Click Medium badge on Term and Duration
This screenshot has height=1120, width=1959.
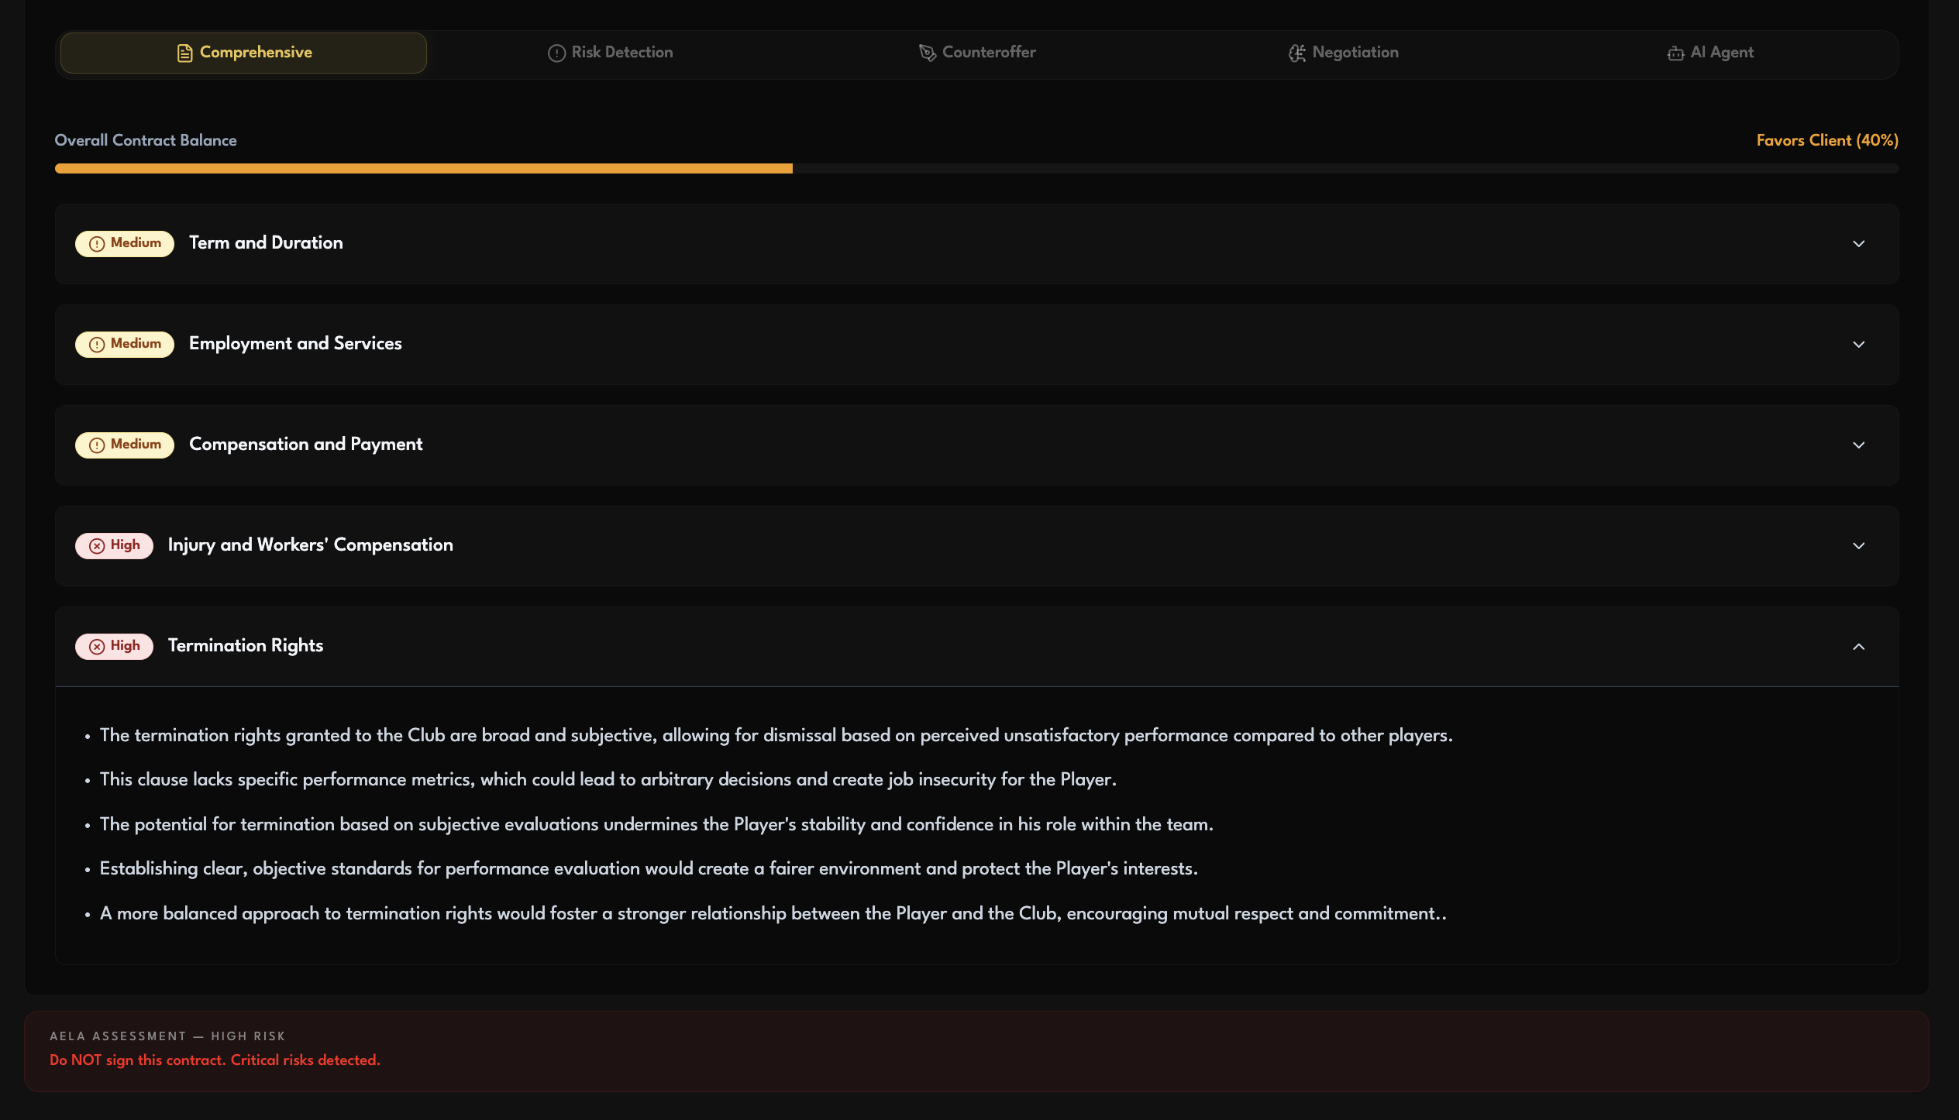[x=125, y=243]
